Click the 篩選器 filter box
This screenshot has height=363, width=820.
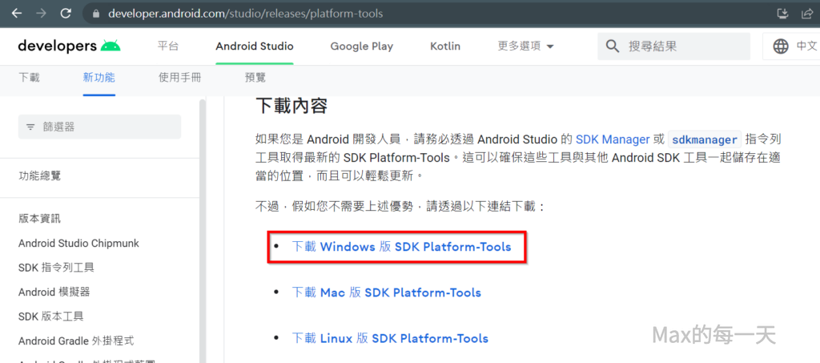[x=99, y=127]
